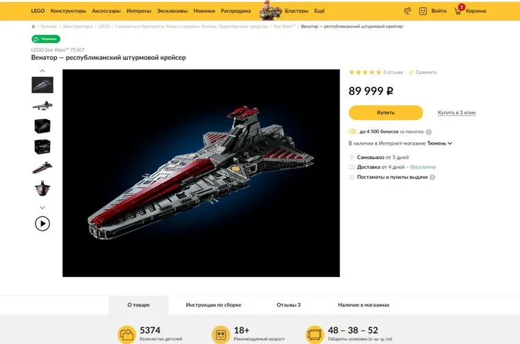Screen dimensions: 520x344
Task: Click the home icon in breadcrumbs
Action: [x=33, y=27]
